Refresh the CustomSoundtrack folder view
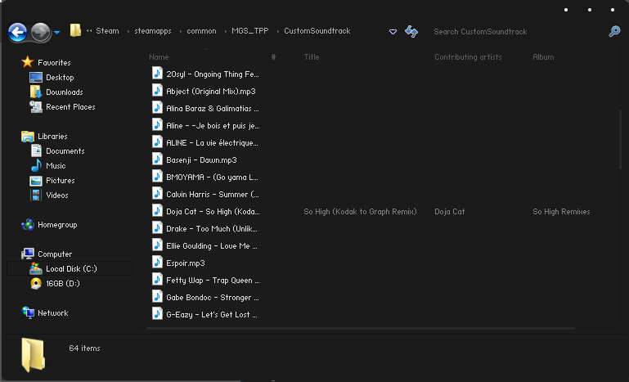The width and height of the screenshot is (629, 382). click(411, 31)
